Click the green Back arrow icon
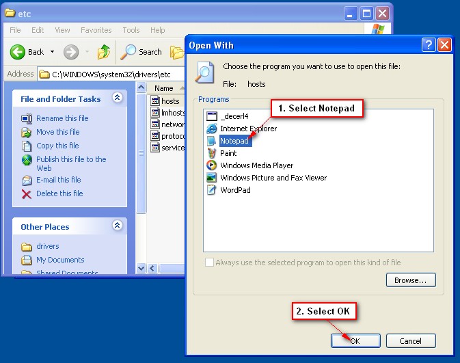 point(18,52)
